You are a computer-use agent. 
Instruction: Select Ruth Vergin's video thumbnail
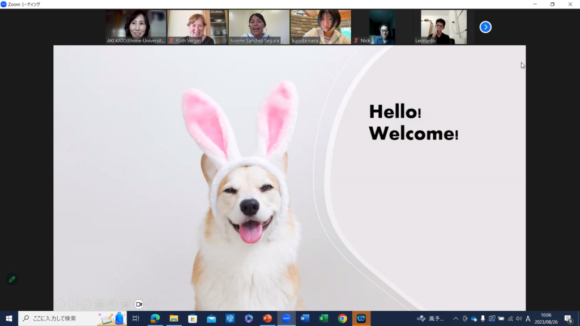[x=197, y=27]
